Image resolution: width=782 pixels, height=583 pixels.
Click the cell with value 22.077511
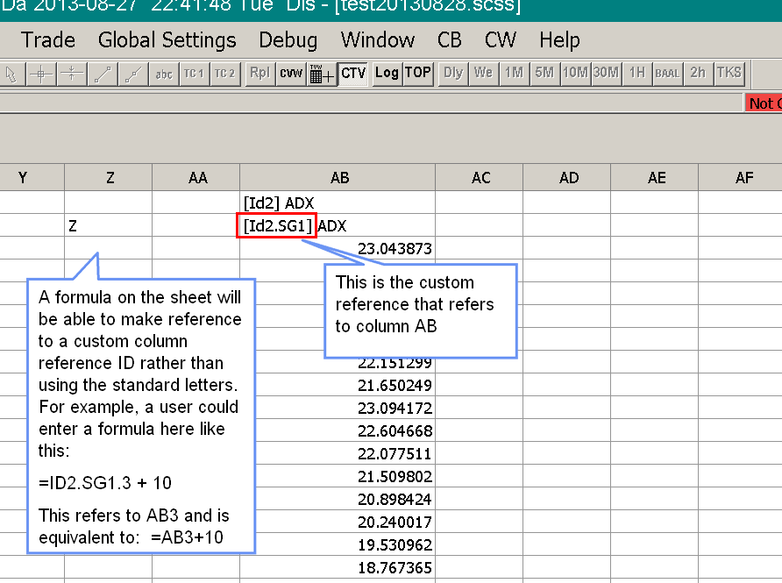point(338,454)
